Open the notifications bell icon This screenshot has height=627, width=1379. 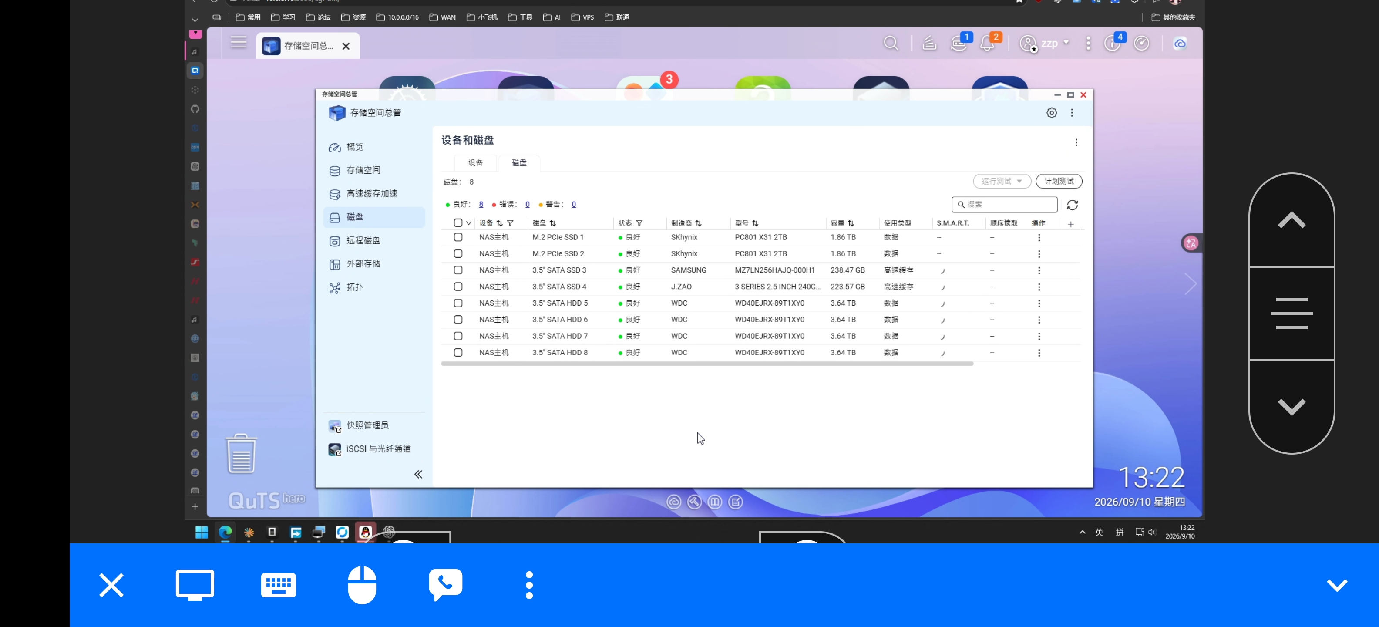(987, 44)
